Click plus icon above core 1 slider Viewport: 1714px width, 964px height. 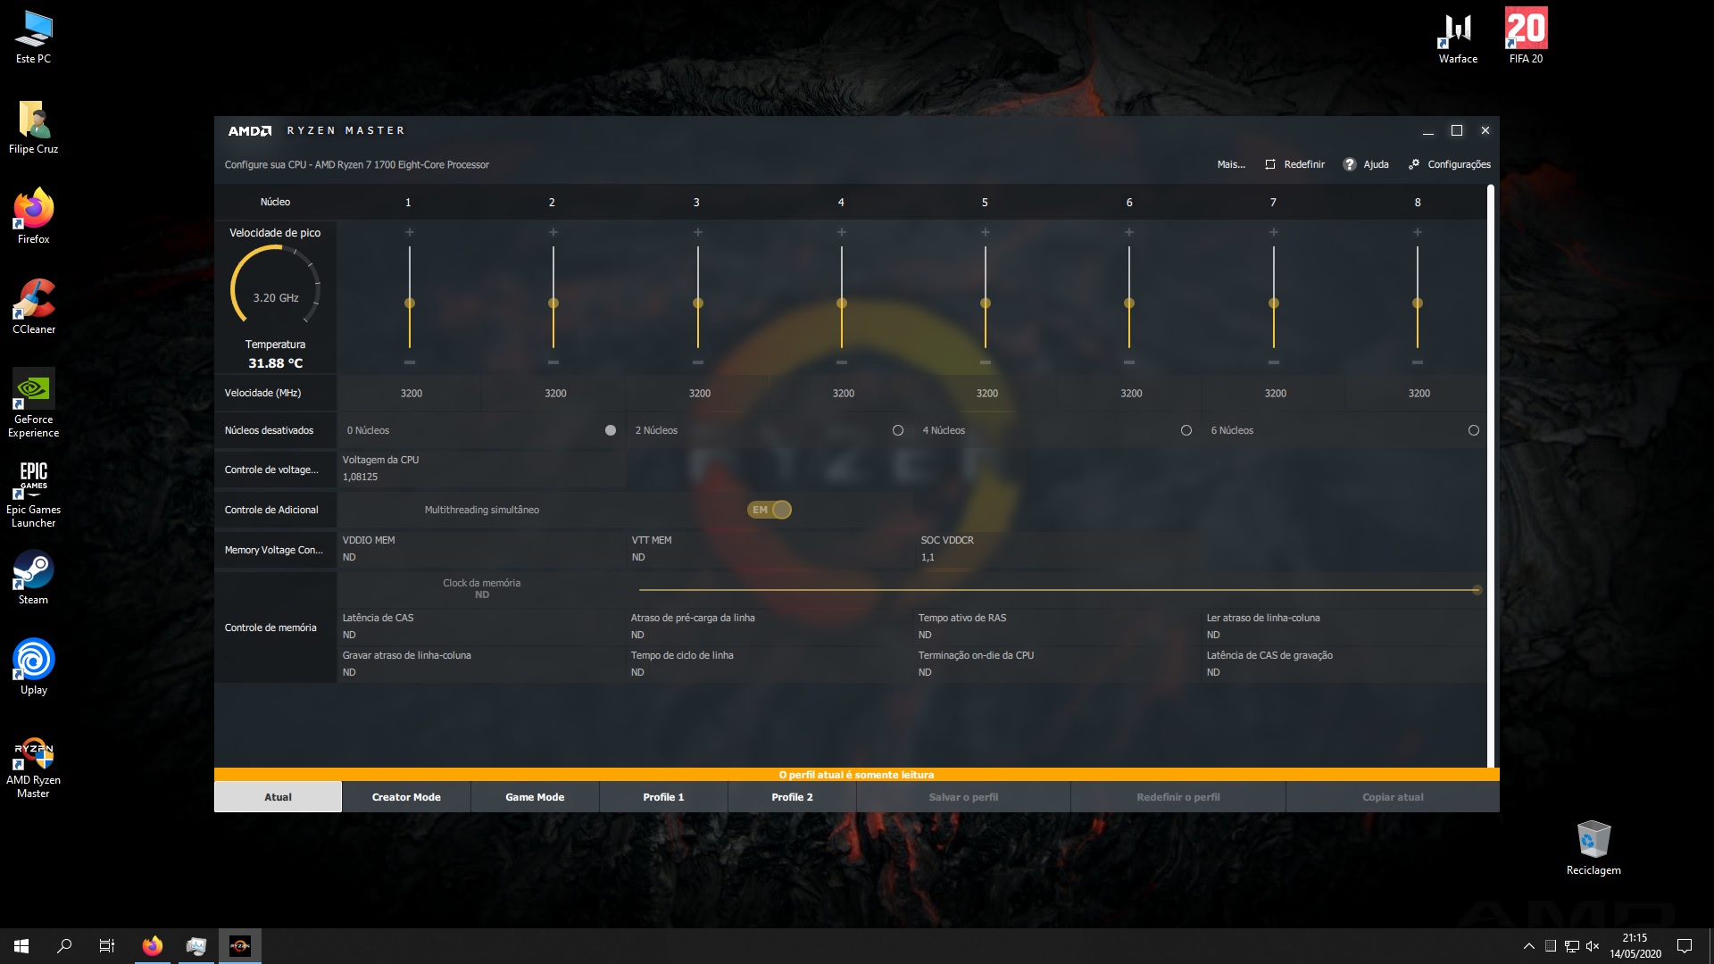pyautogui.click(x=410, y=232)
